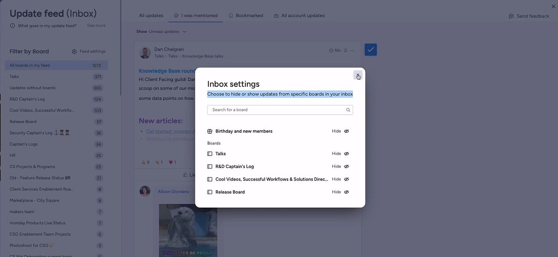This screenshot has width=558, height=257.
Task: Open Allison Giordano's profile link
Action: (174, 191)
